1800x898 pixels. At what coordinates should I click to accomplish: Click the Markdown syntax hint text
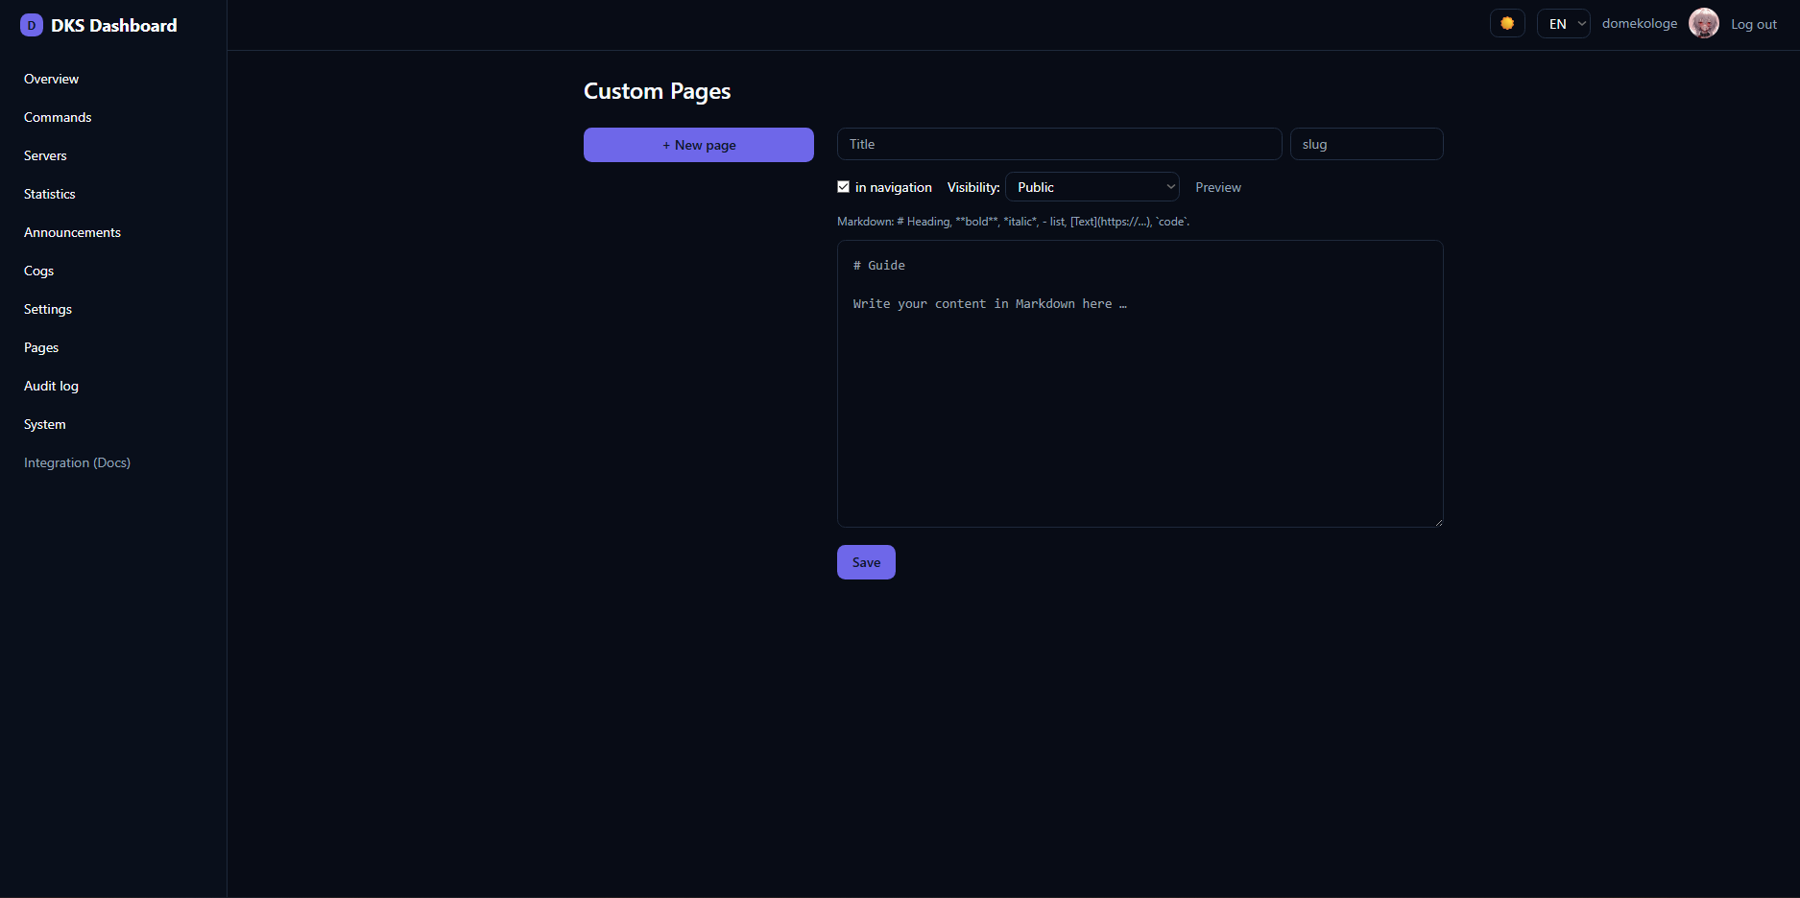pos(1013,222)
